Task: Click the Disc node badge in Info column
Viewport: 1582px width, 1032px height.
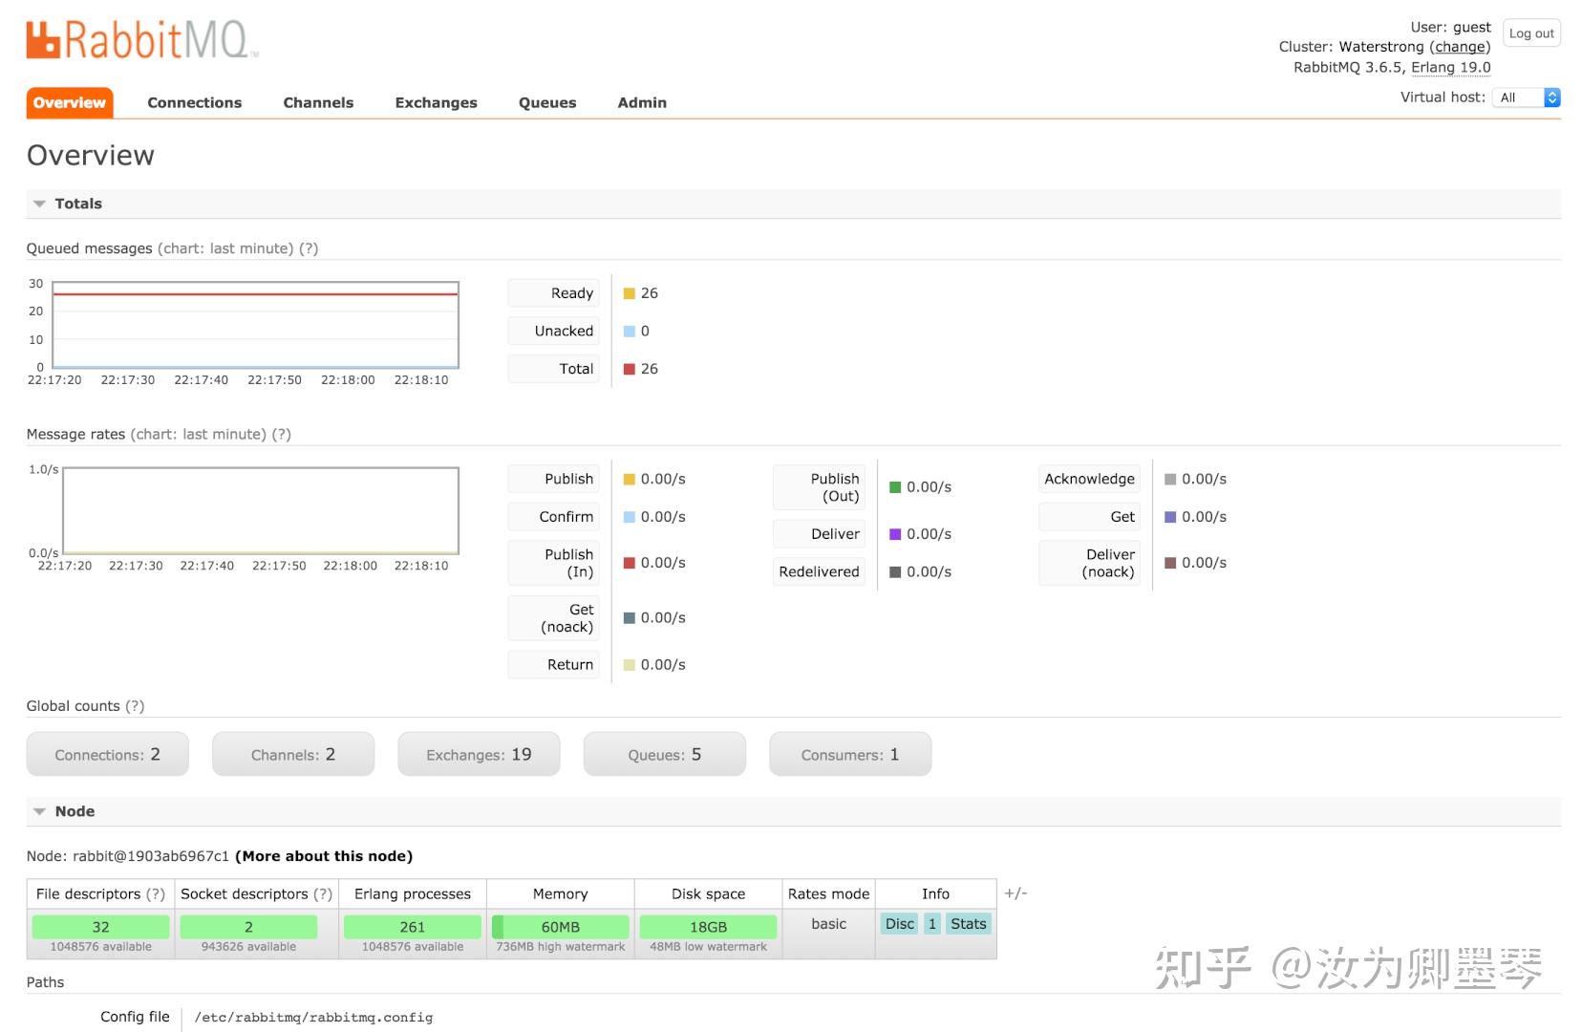Action: click(898, 924)
